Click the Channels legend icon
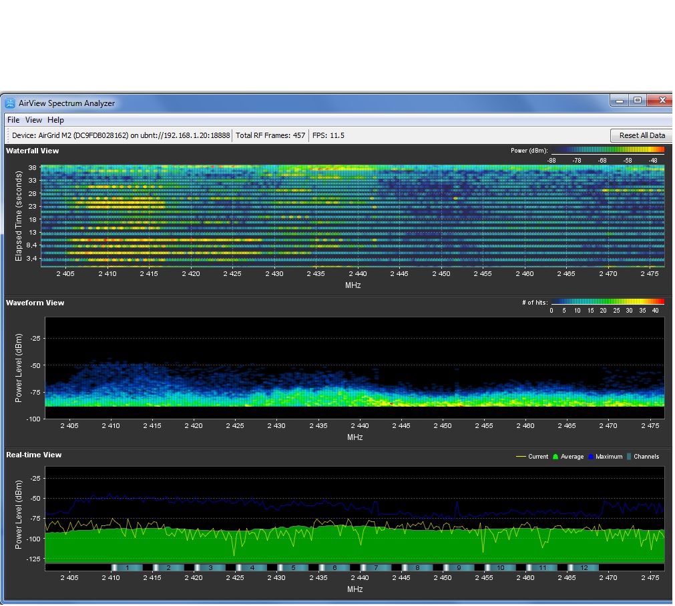 628,457
